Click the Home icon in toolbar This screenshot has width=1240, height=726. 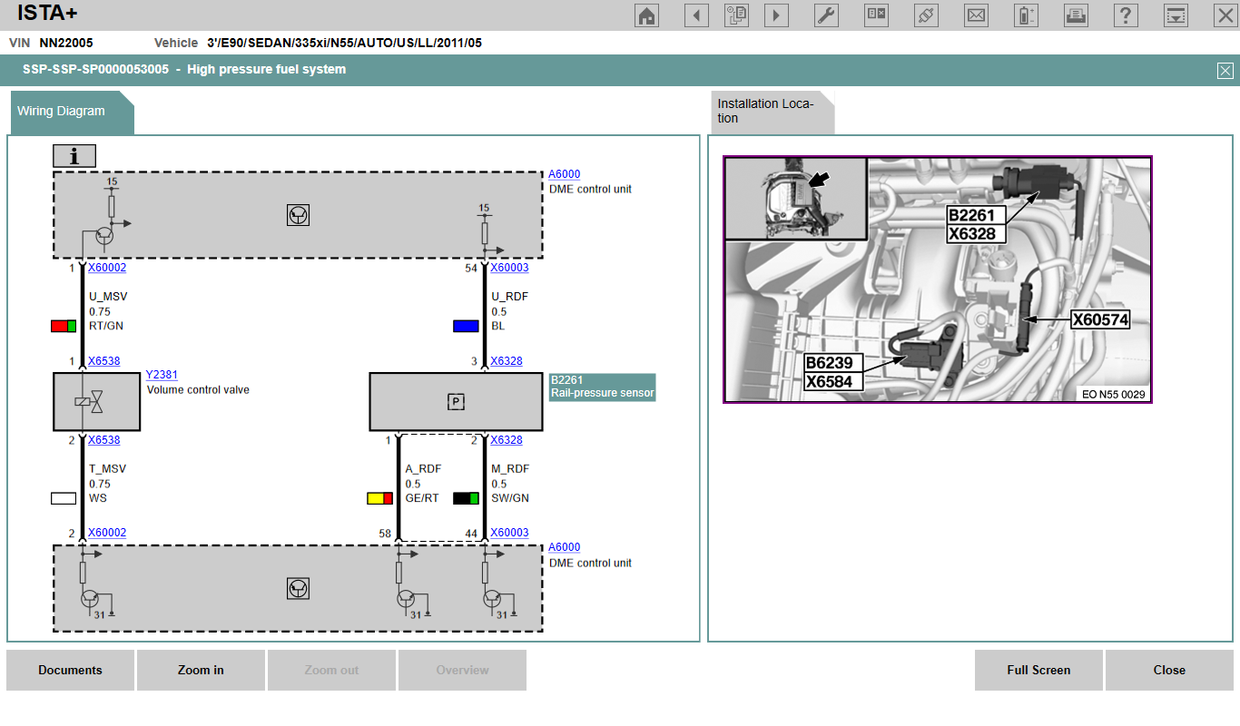[647, 15]
